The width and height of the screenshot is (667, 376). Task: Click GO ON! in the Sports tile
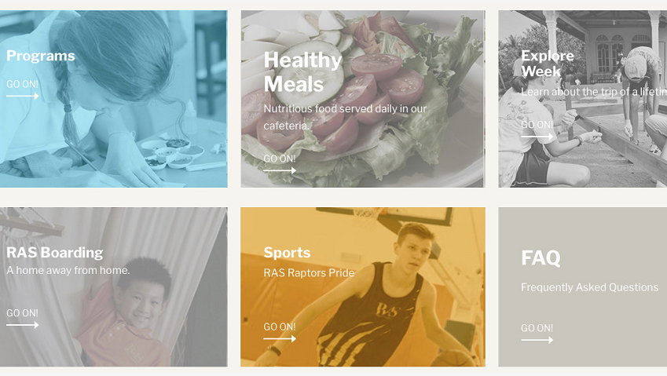pyautogui.click(x=279, y=327)
